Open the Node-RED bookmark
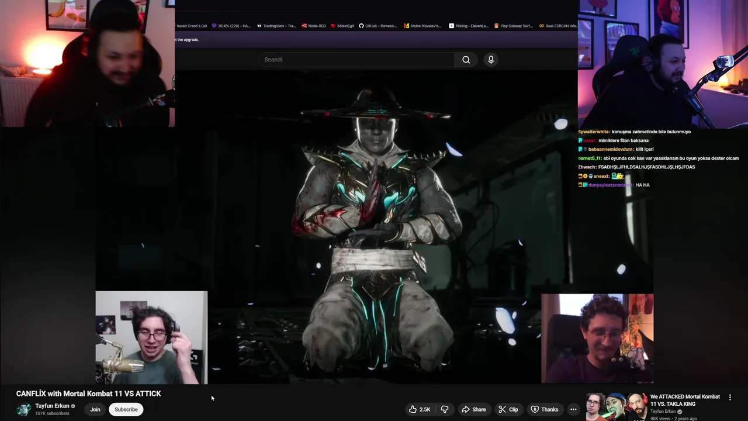The height and width of the screenshot is (421, 748). tap(314, 26)
